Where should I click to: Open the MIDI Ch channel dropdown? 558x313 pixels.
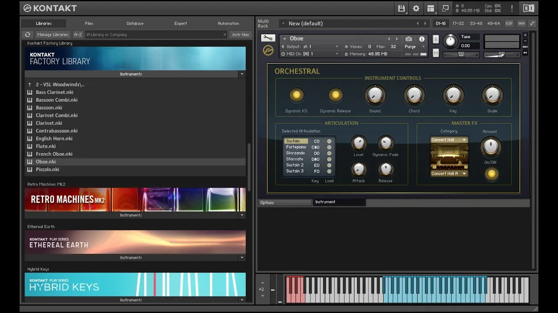click(310, 54)
